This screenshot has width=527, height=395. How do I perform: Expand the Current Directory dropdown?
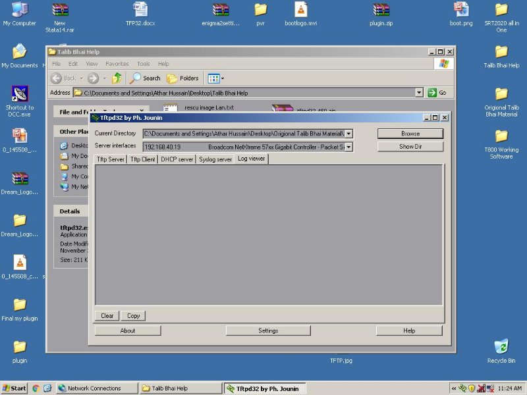point(349,134)
